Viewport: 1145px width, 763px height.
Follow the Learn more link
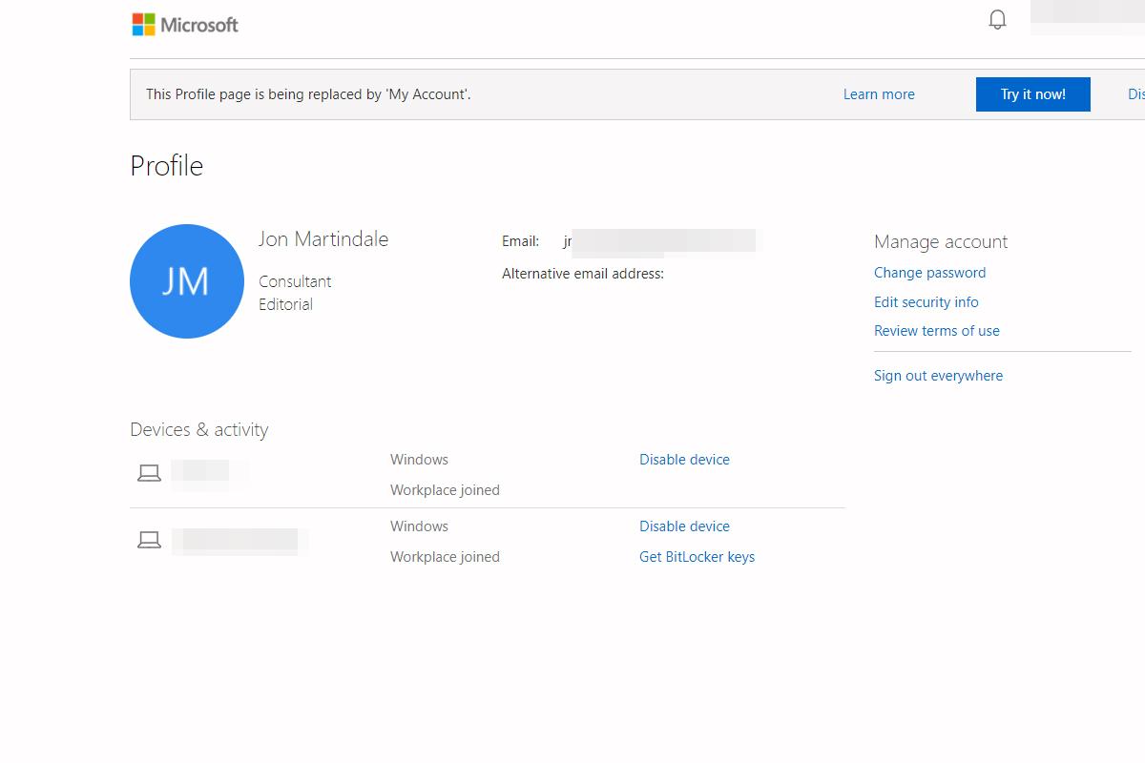point(879,94)
